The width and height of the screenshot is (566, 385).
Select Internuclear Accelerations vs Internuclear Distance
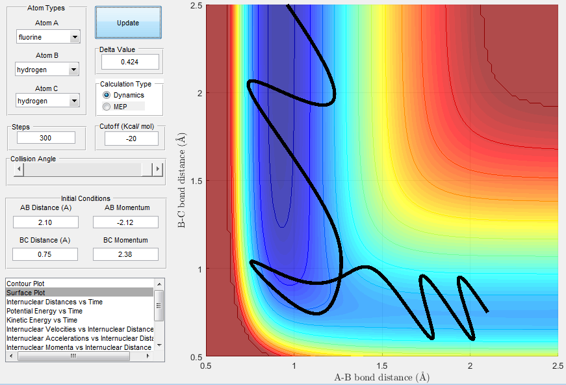pos(80,338)
